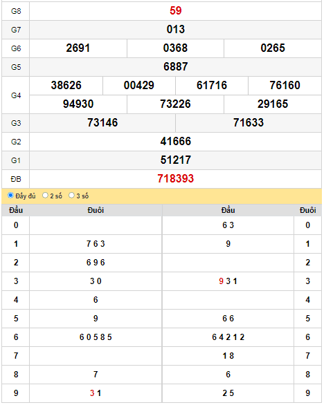Viewport: 324px width, 405px height.
Task: Click the G6 number 0368
Action: click(x=175, y=48)
